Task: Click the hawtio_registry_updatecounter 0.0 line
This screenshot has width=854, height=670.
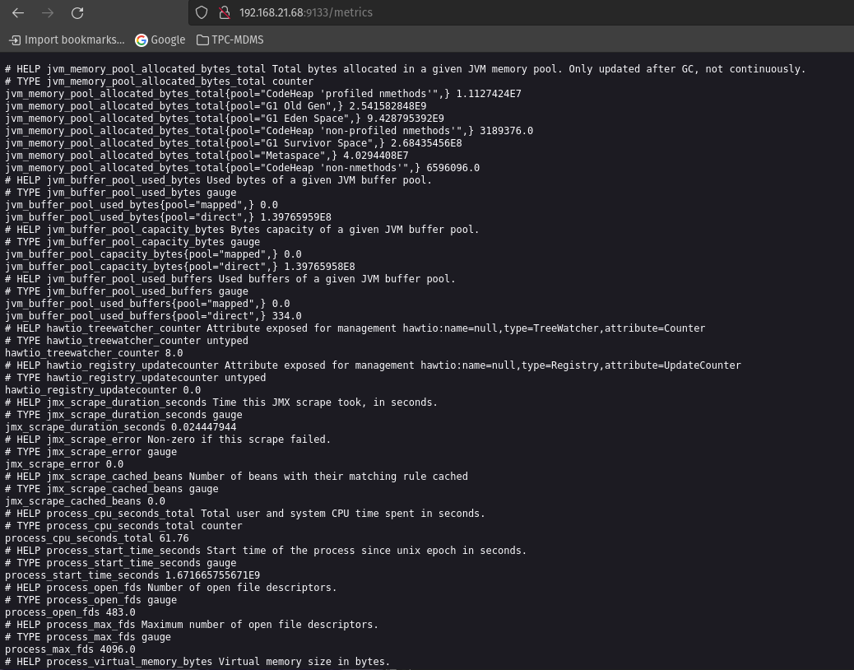Action: (102, 390)
